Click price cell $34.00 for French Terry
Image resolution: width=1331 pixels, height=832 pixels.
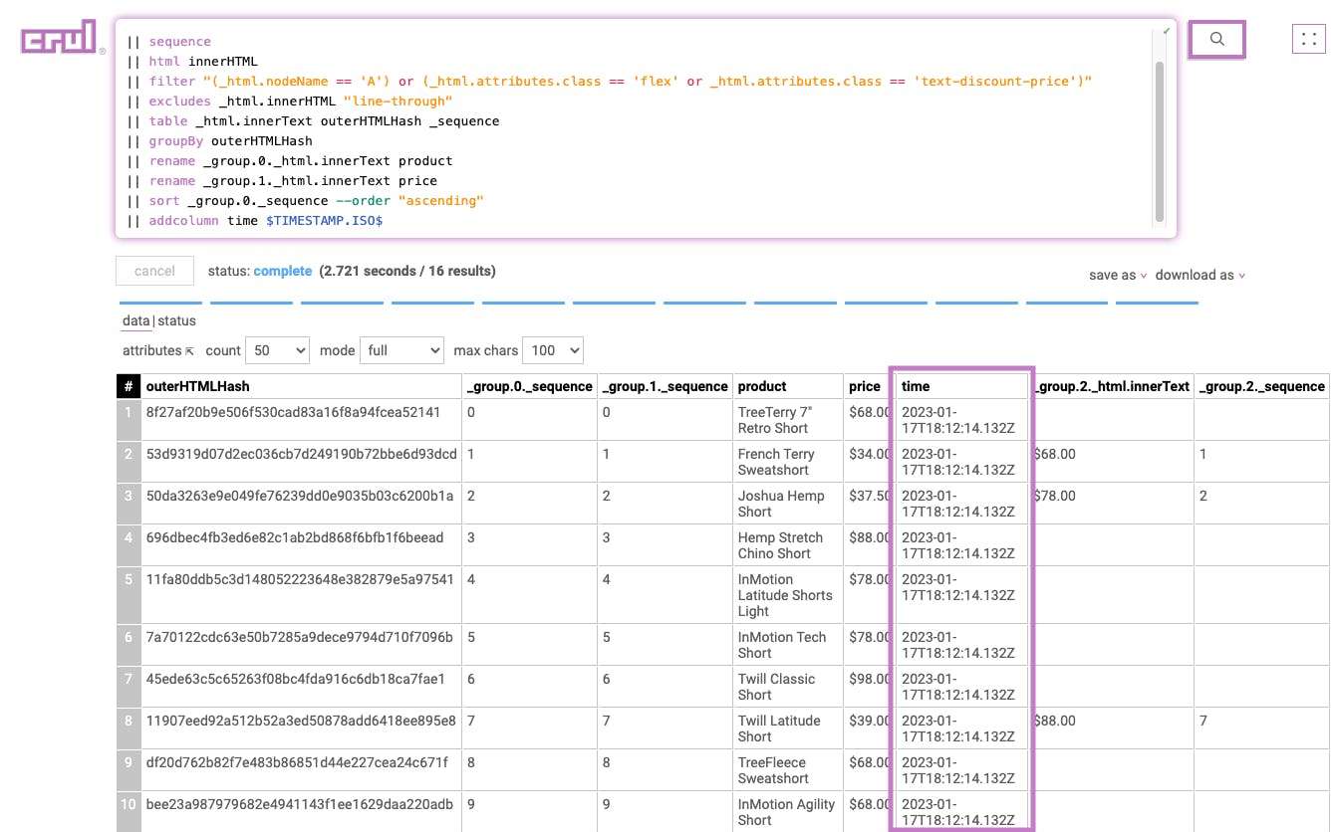[868, 462]
